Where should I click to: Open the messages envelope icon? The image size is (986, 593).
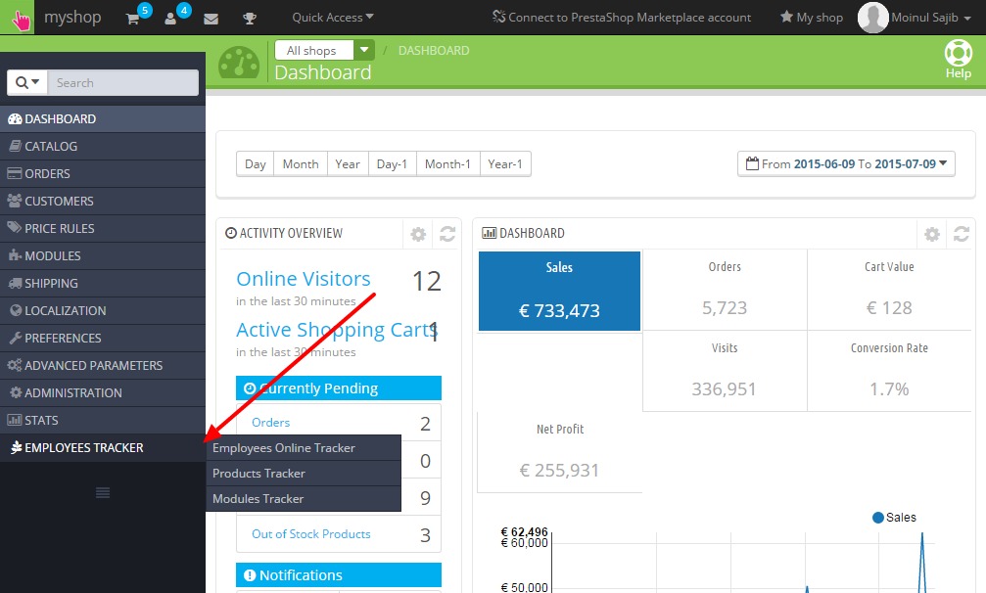211,19
